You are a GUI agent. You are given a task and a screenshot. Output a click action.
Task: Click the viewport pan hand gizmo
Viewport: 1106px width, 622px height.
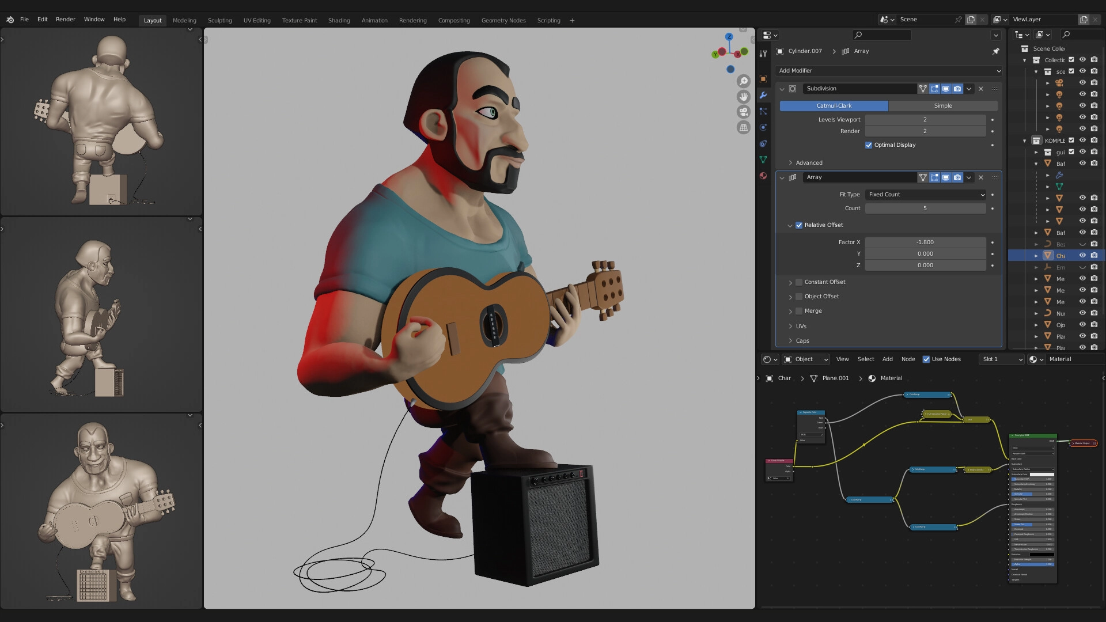744,97
